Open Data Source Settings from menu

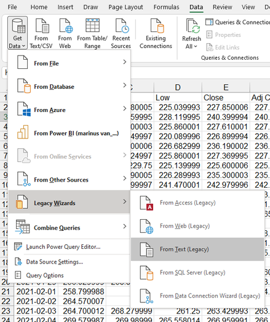(69, 262)
